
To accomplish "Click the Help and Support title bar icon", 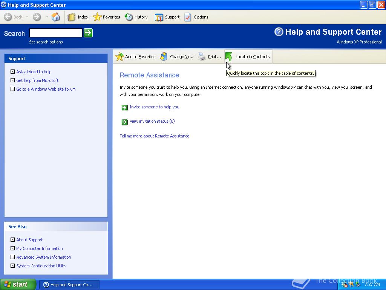I will coord(4,5).
